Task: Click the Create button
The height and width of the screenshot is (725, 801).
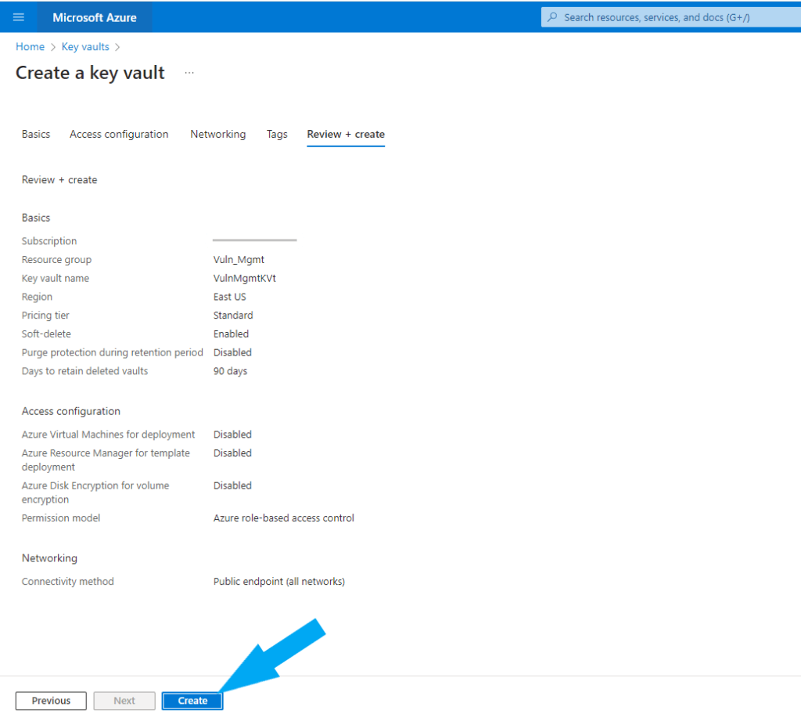Action: 192,701
